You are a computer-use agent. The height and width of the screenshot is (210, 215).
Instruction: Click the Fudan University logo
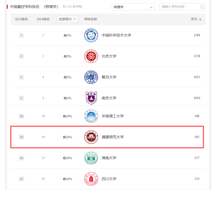[91, 77]
